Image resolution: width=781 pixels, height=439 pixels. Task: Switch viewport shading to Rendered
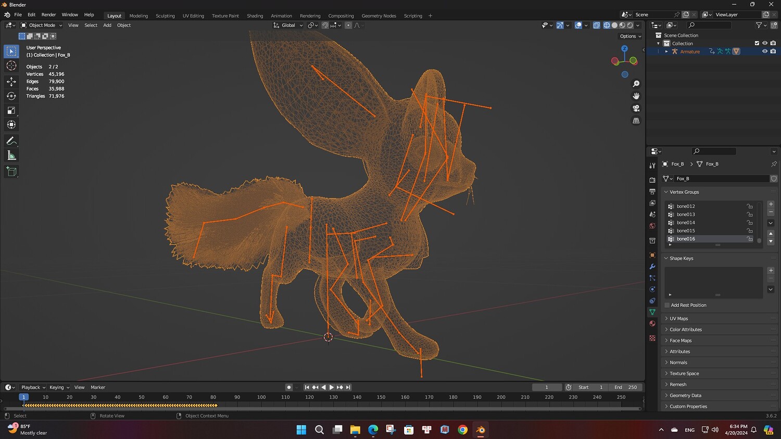tap(630, 25)
